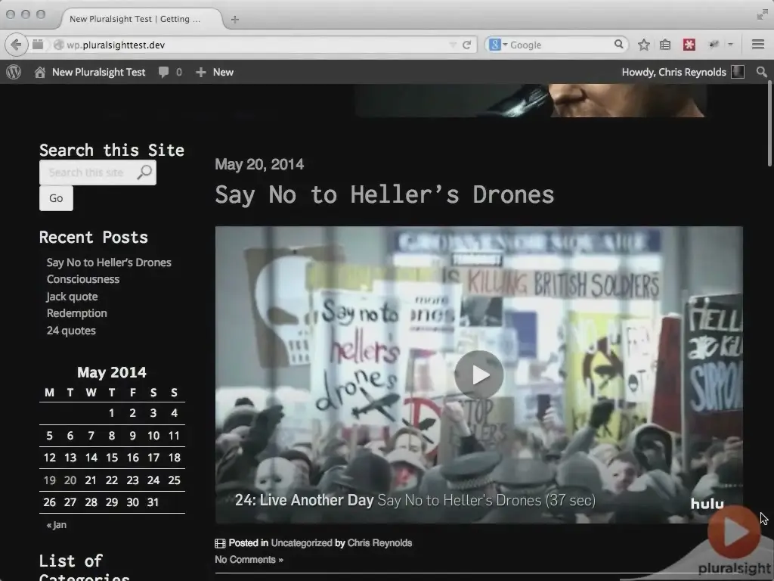The height and width of the screenshot is (581, 774).
Task: Open the Firefox hamburger menu
Action: [758, 45]
